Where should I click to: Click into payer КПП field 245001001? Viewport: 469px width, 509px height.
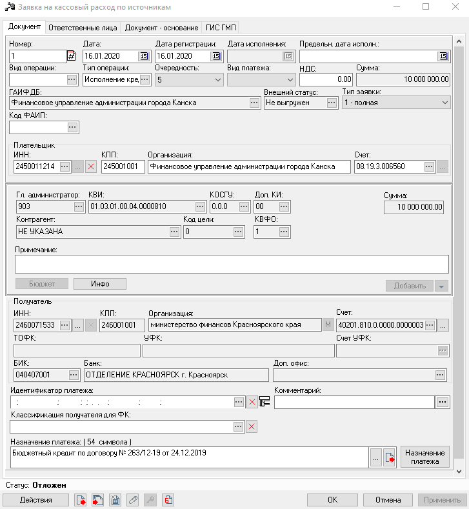123,166
